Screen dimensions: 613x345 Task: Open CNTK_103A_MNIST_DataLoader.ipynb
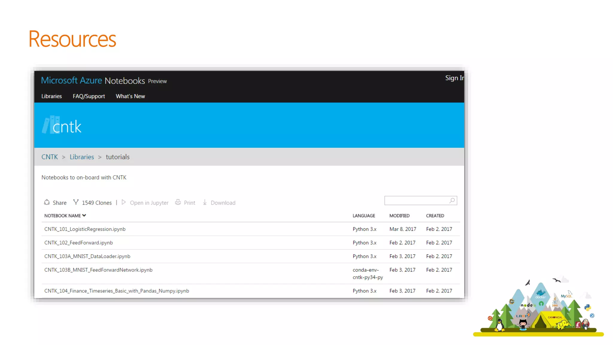coord(87,256)
